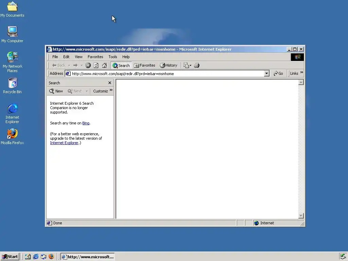Select My Computer desktop icon
Viewport: 348px width, 261px height.
click(x=12, y=34)
